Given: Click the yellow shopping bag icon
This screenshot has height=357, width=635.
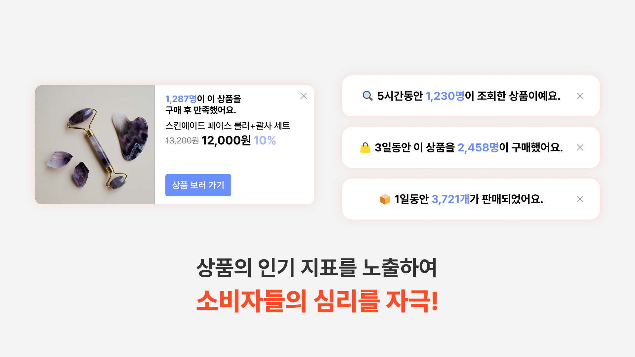Looking at the screenshot, I should [365, 147].
